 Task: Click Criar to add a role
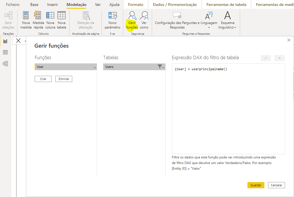tap(43, 79)
